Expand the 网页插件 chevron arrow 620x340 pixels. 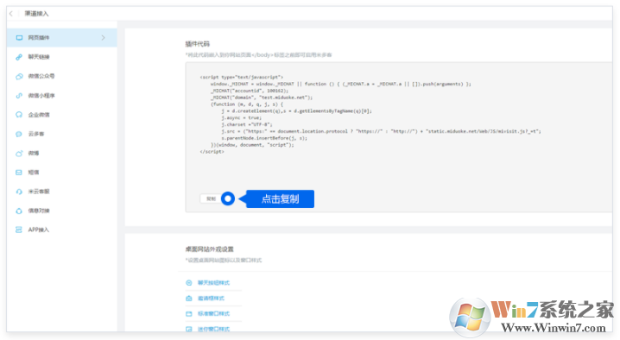(x=104, y=38)
